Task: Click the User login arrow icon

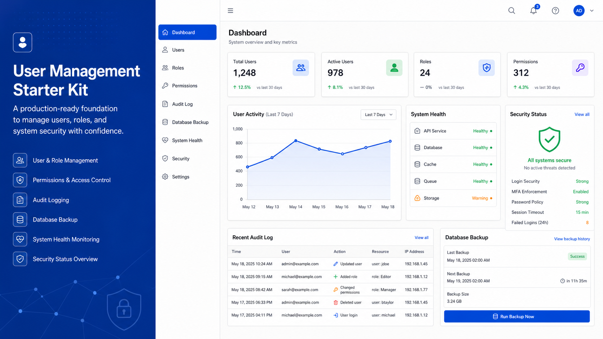Action: (336, 315)
